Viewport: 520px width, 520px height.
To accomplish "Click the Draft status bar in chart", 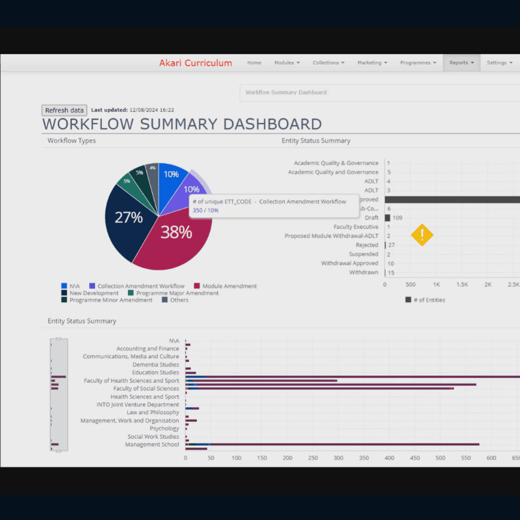I will [387, 218].
